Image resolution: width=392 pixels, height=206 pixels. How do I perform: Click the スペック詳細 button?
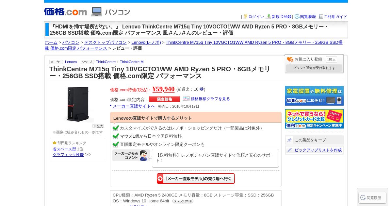(x=183, y=201)
